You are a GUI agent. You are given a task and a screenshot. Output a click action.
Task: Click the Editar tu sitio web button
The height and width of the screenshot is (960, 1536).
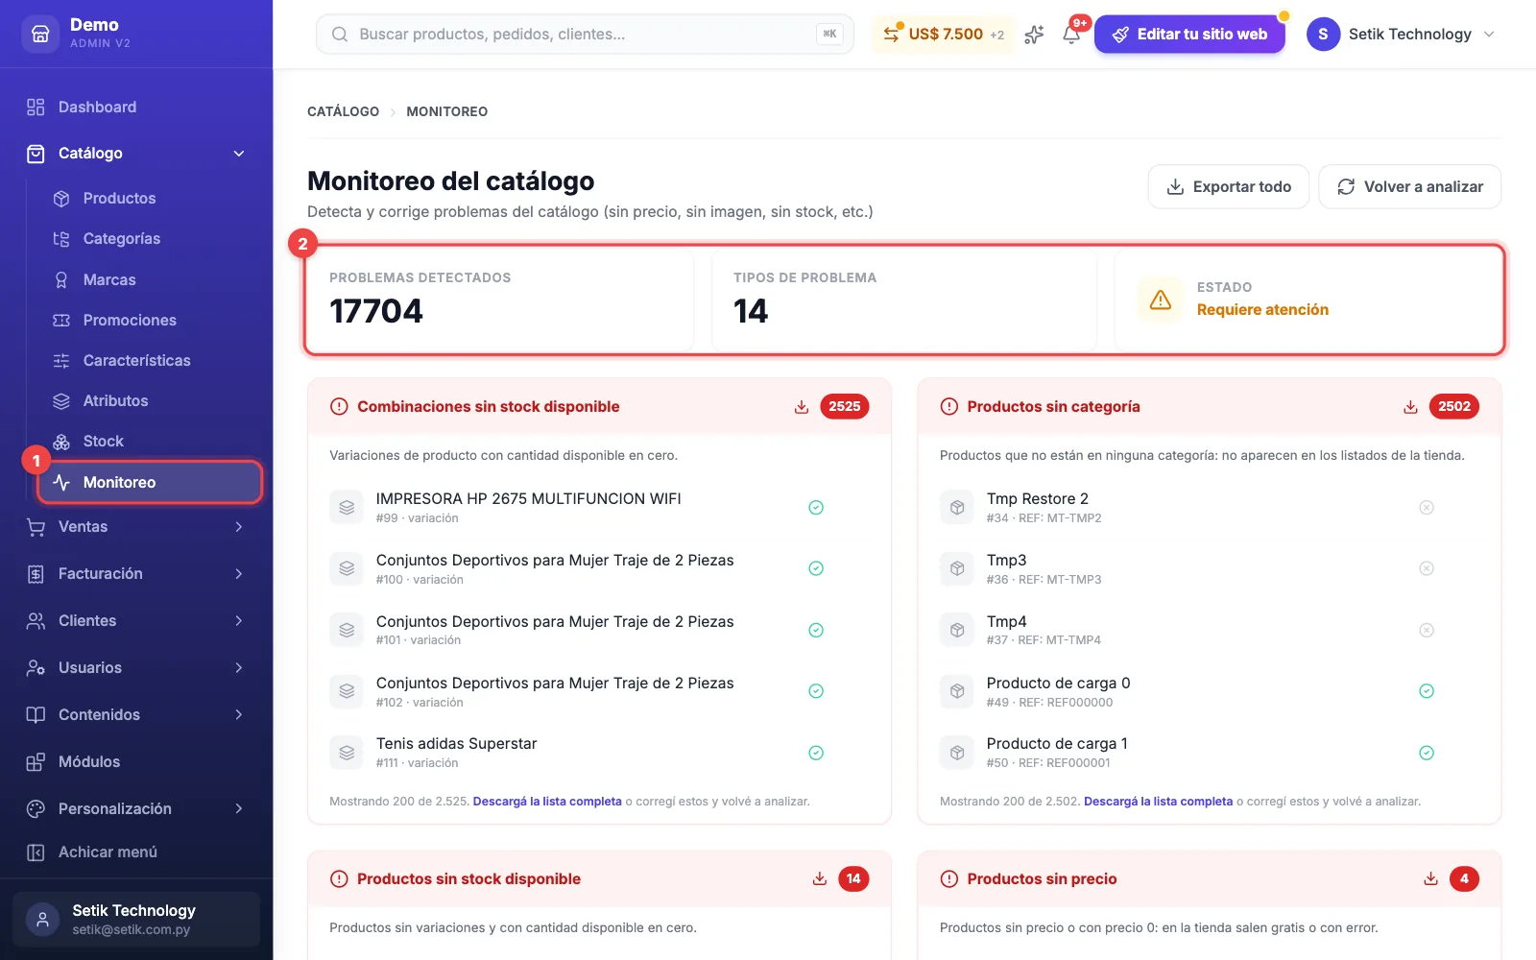1189,35
